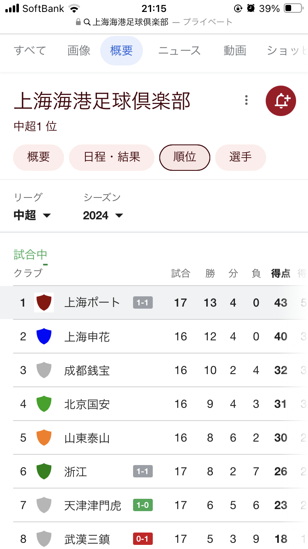The image size is (308, 549).
Task: Open the 動画 search tab
Action: 235,51
